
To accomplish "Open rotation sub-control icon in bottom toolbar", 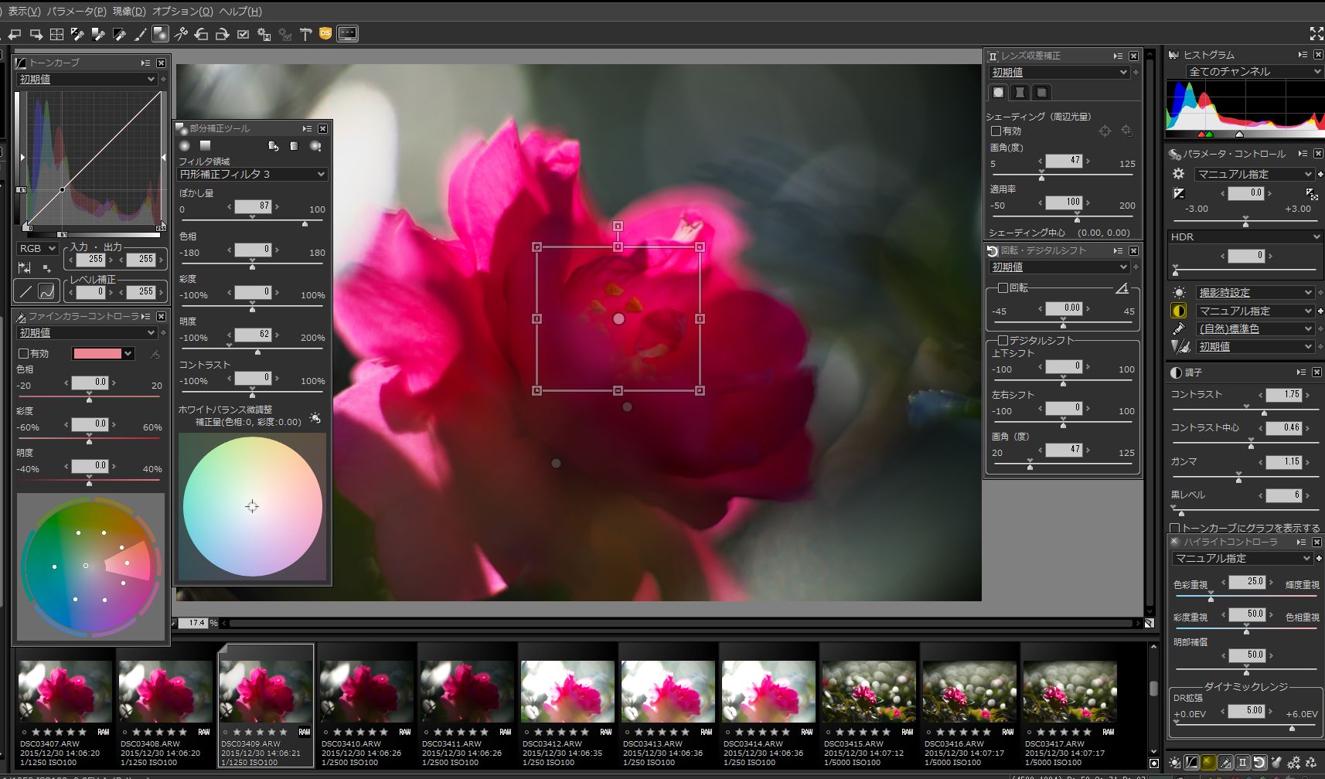I will coord(1259,763).
